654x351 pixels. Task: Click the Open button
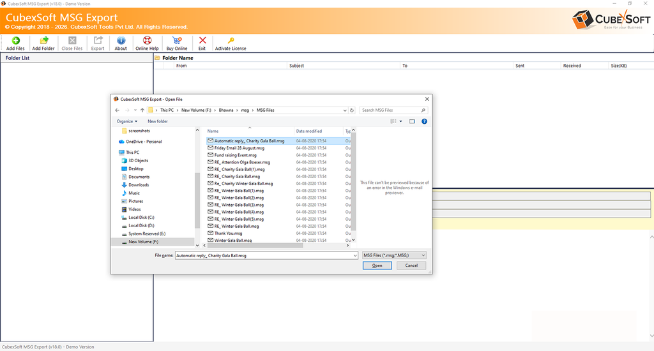pyautogui.click(x=377, y=265)
